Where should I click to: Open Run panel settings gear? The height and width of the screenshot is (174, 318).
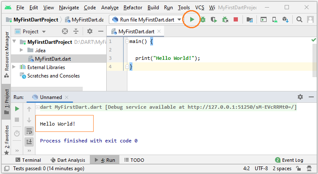[x=300, y=97]
